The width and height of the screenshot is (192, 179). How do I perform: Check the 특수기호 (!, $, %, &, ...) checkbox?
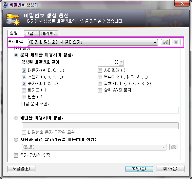click(100, 77)
